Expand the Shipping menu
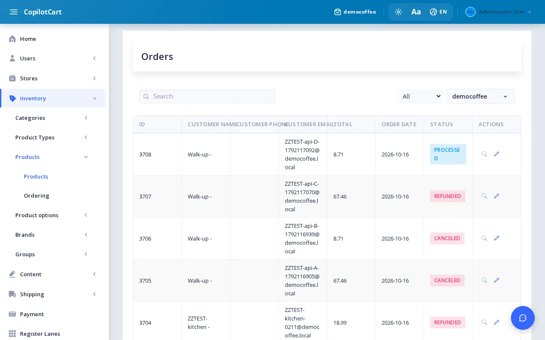Image resolution: width=545 pixels, height=340 pixels. 53,294
